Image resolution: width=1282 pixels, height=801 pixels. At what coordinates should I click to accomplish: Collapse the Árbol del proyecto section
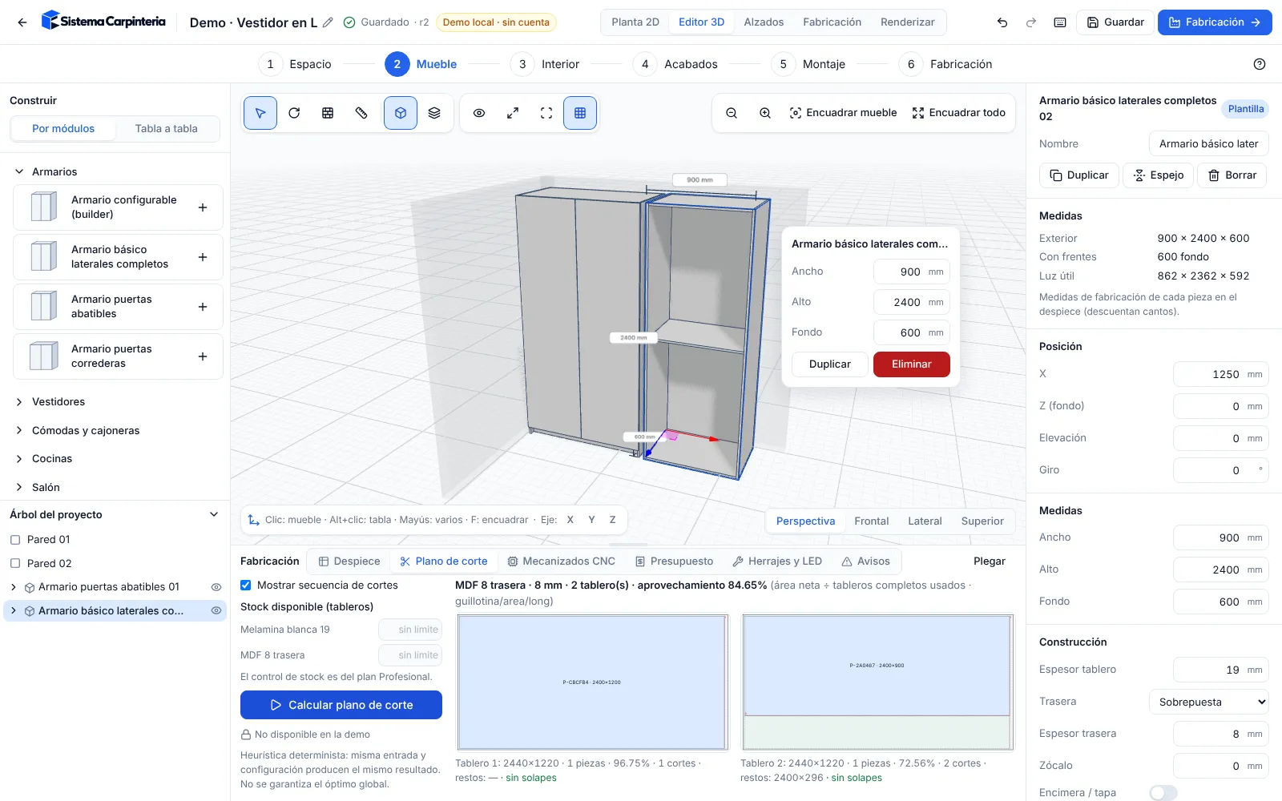[x=214, y=515]
